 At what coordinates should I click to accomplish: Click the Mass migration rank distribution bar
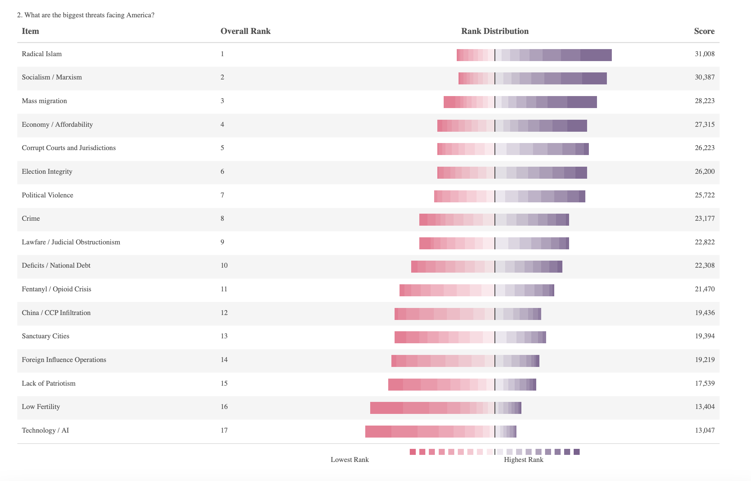520,102
